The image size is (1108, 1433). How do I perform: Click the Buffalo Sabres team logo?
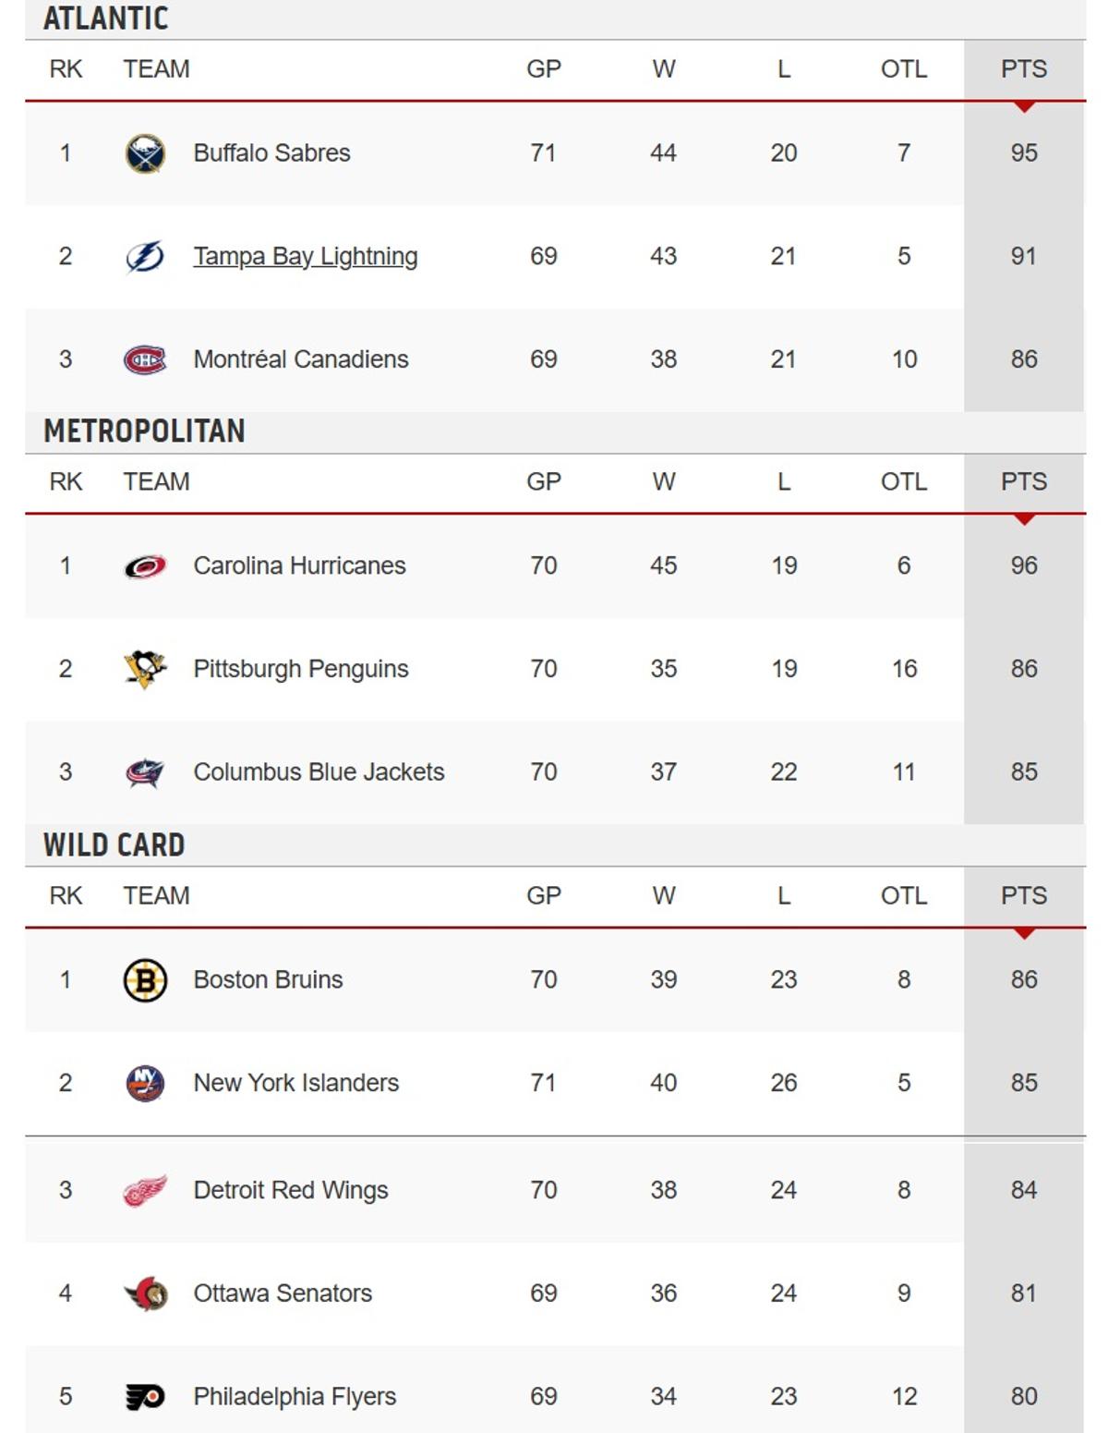145,152
